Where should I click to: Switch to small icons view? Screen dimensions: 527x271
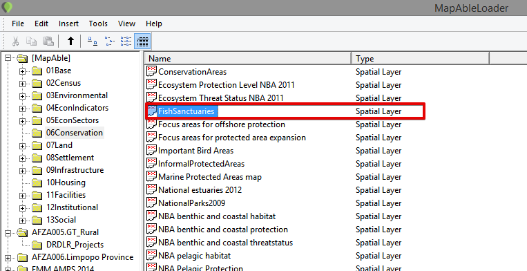[109, 41]
